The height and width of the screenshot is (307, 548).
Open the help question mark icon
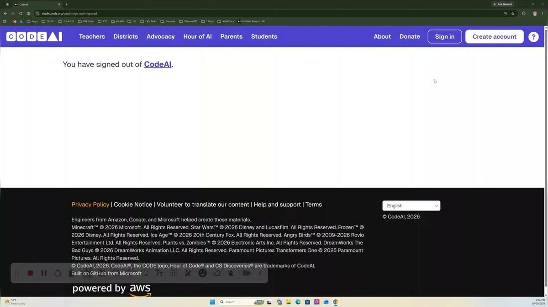[x=533, y=37]
